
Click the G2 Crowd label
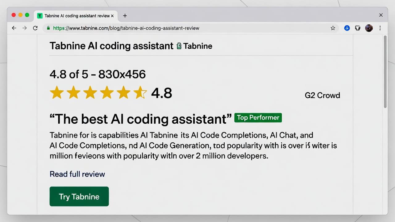[322, 95]
